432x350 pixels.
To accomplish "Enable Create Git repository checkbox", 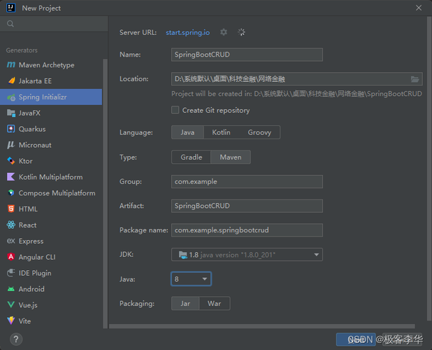I will click(175, 110).
